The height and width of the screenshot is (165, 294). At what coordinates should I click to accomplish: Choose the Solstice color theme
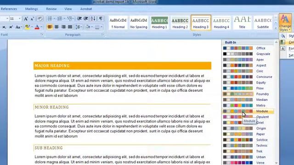(248, 140)
